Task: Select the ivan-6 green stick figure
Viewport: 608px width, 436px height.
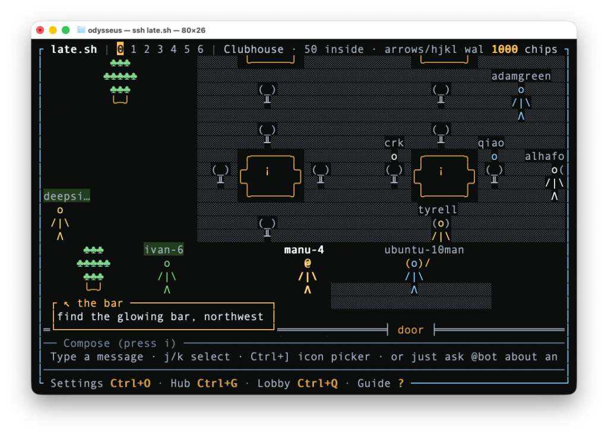Action: [x=167, y=277]
